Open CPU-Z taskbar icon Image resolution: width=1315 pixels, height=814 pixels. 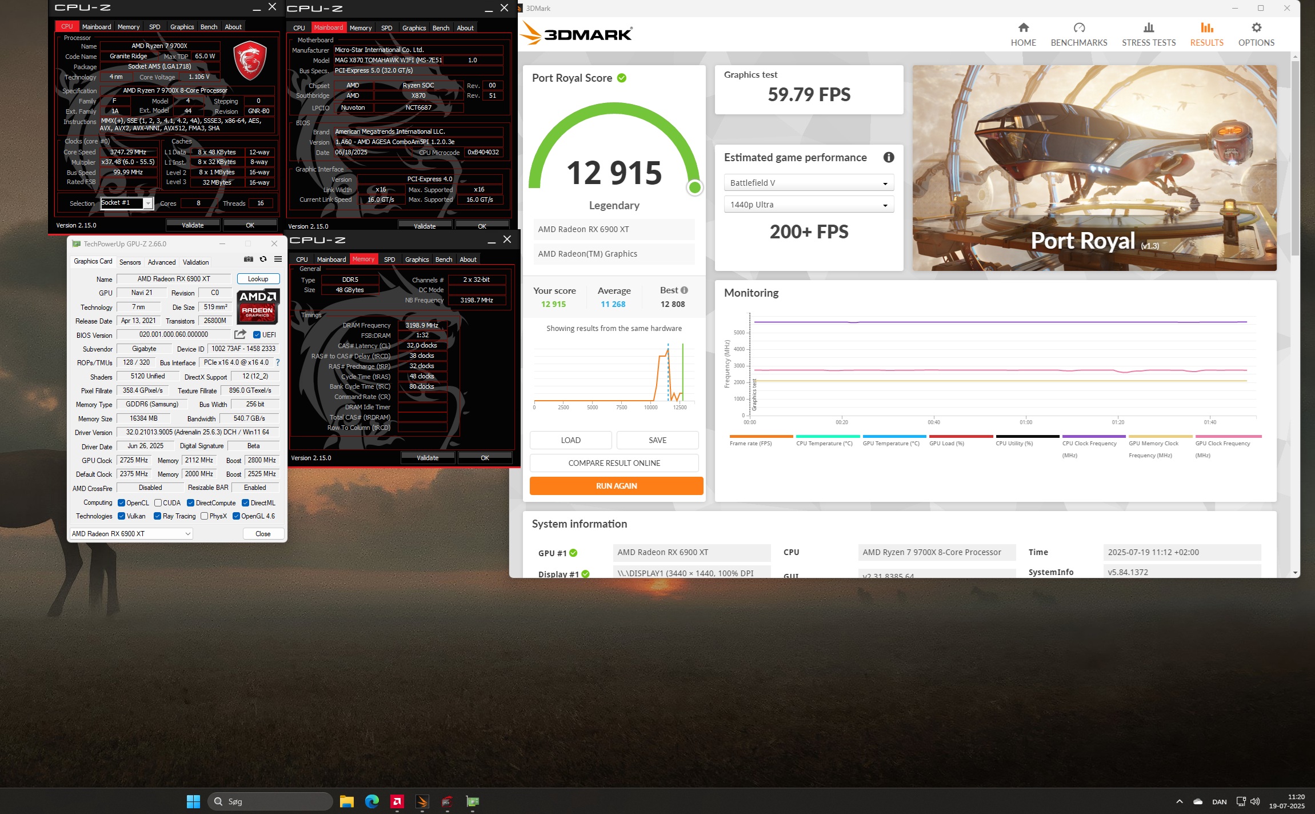447,801
